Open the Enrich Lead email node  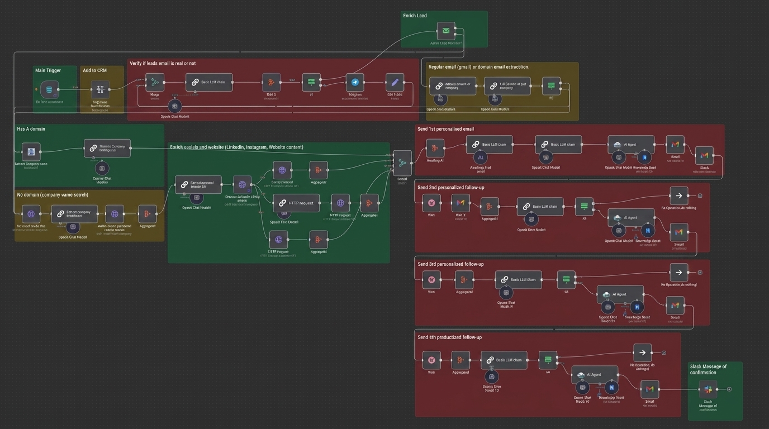446,31
